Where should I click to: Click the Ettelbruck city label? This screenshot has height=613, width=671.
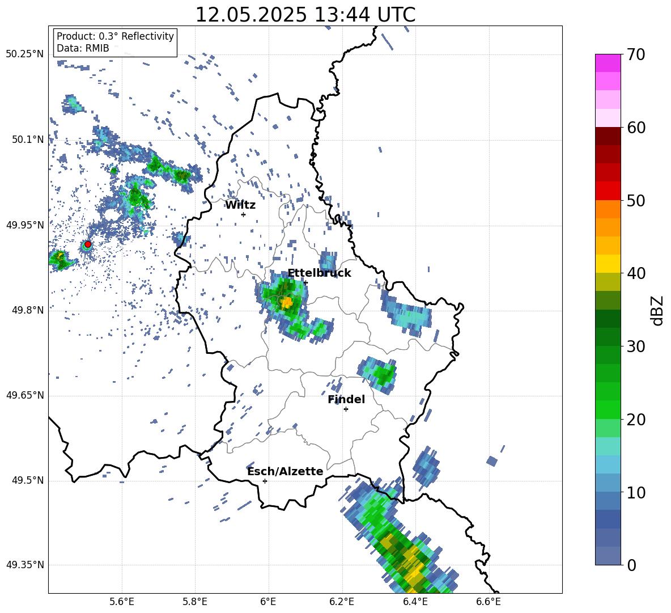[319, 273]
